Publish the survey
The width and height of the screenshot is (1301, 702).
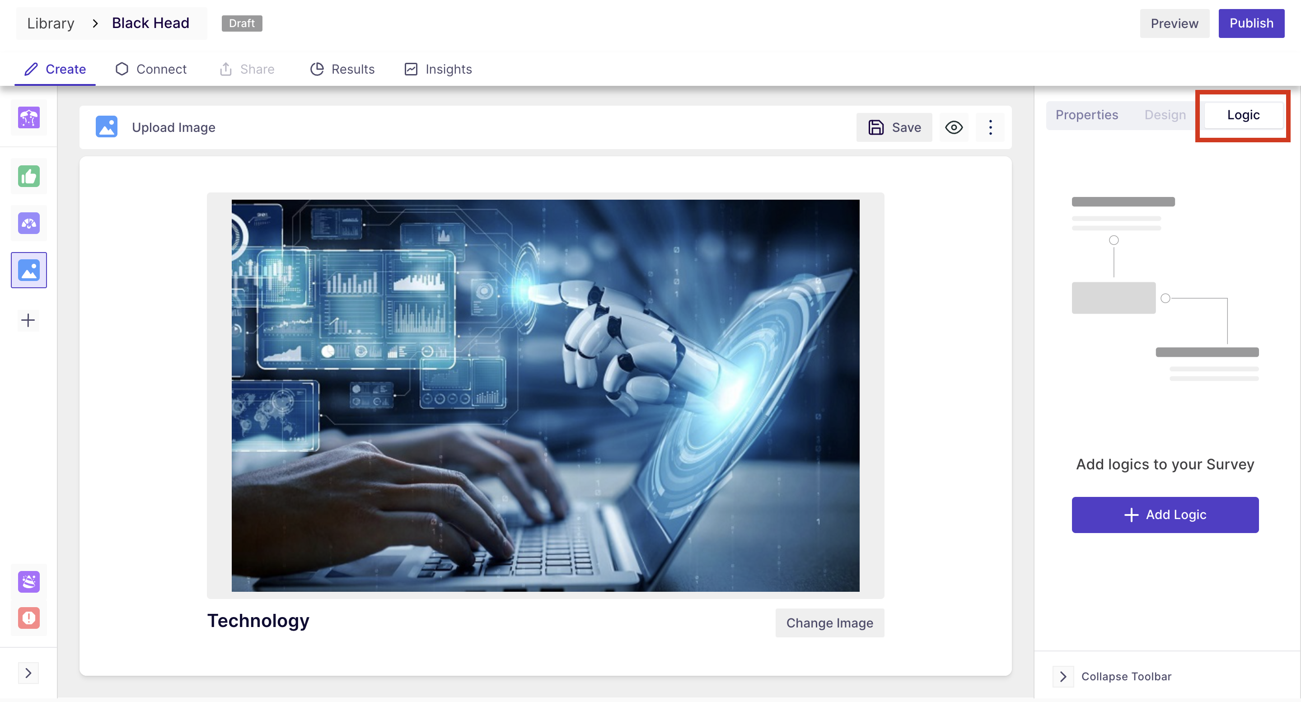click(1251, 23)
